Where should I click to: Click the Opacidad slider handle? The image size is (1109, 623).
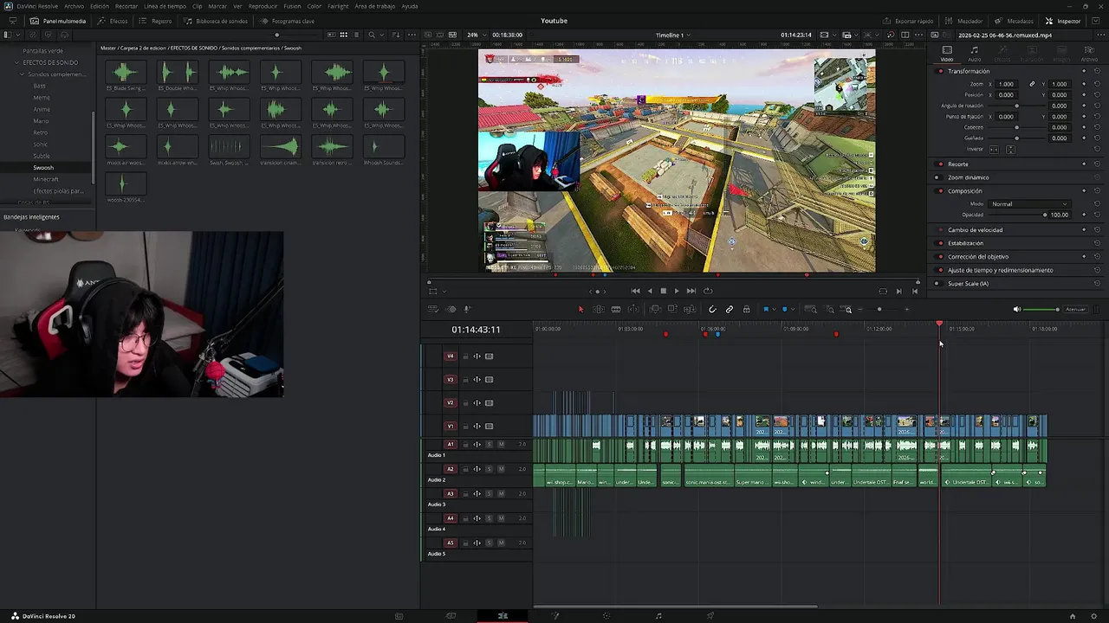pyautogui.click(x=1045, y=215)
